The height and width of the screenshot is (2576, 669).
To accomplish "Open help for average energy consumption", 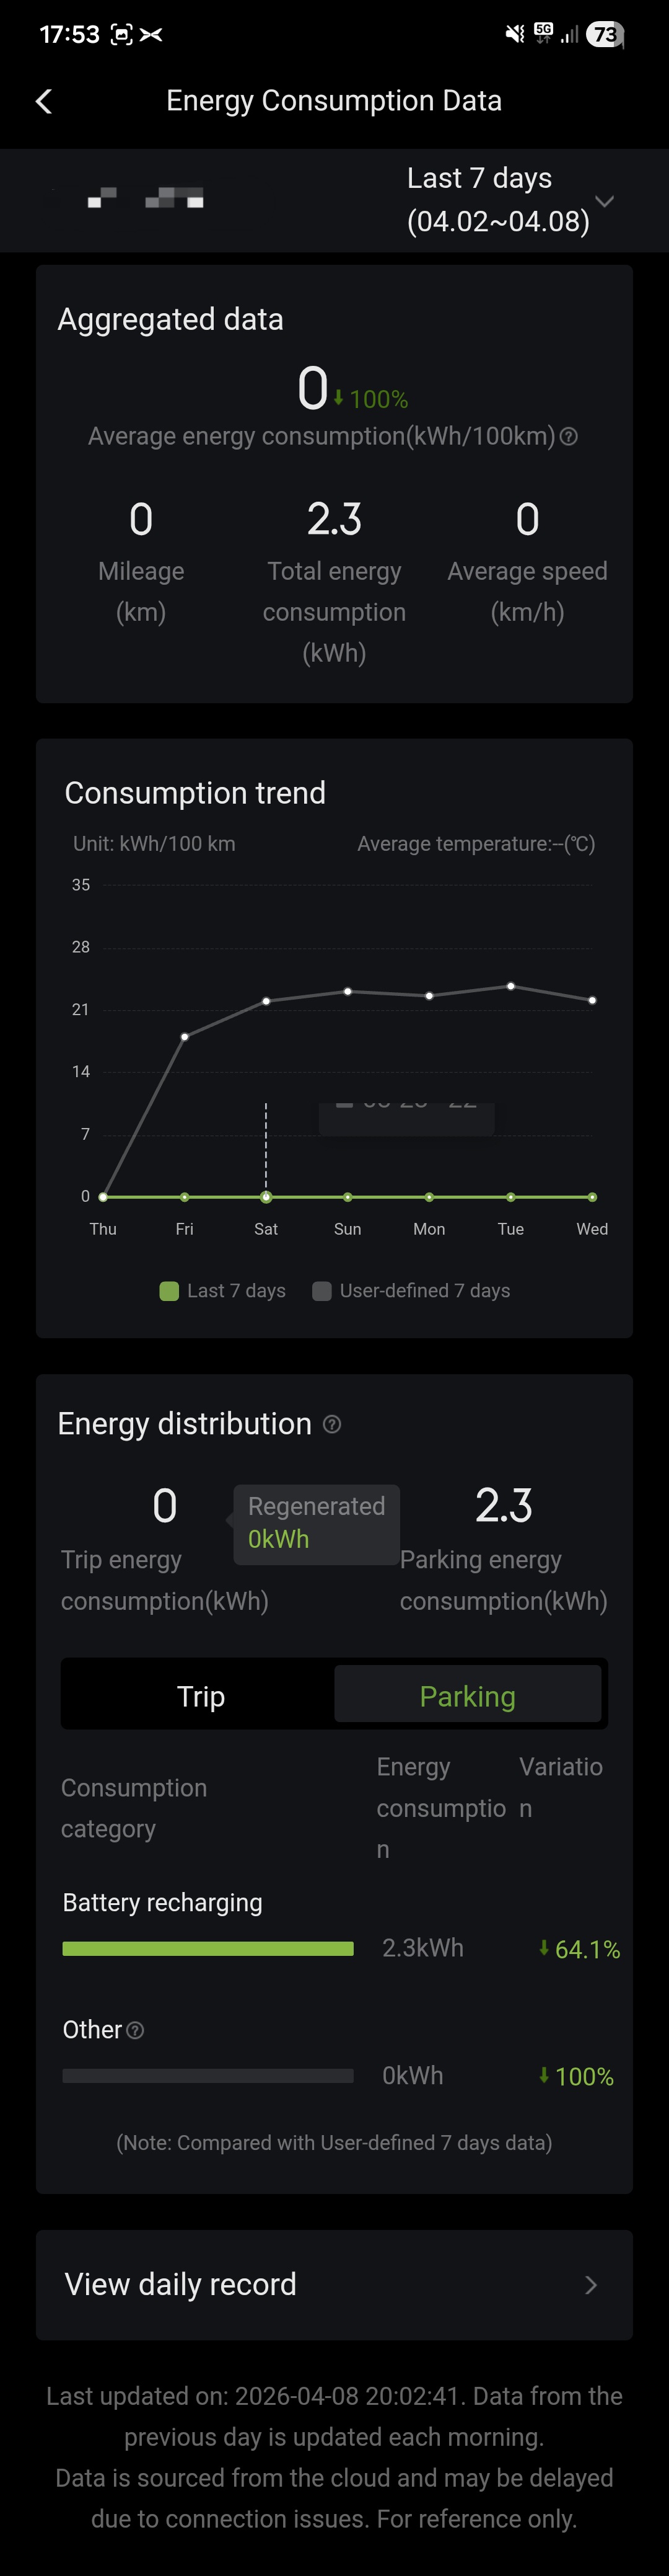I will click(569, 437).
